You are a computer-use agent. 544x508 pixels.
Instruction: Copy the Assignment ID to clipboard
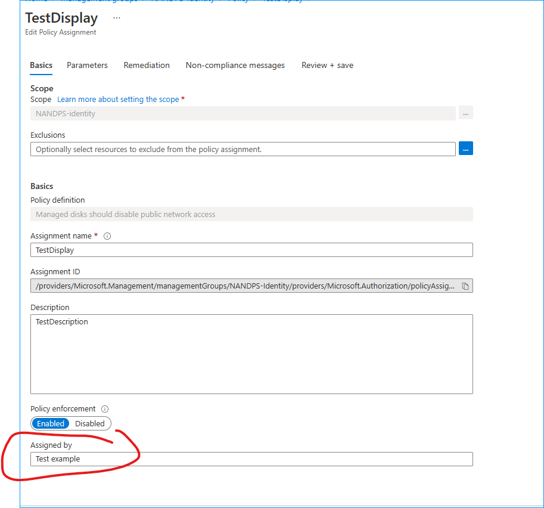coord(467,286)
